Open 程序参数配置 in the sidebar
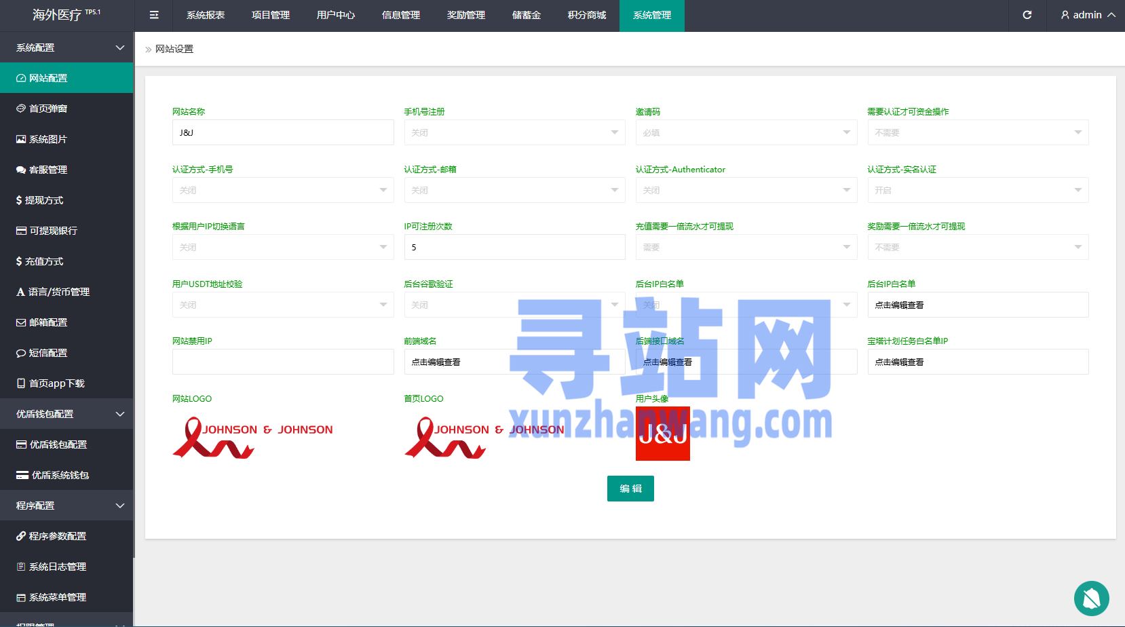The height and width of the screenshot is (627, 1125). tap(66, 536)
